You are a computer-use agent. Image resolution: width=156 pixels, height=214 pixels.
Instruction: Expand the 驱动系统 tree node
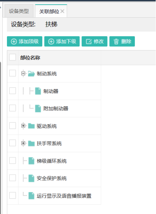pyautogui.click(x=23, y=126)
